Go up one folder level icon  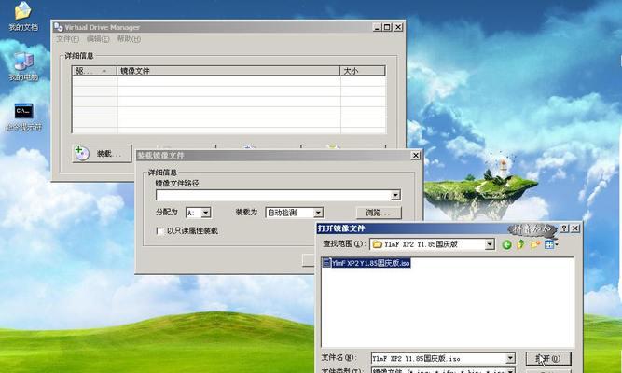click(521, 244)
